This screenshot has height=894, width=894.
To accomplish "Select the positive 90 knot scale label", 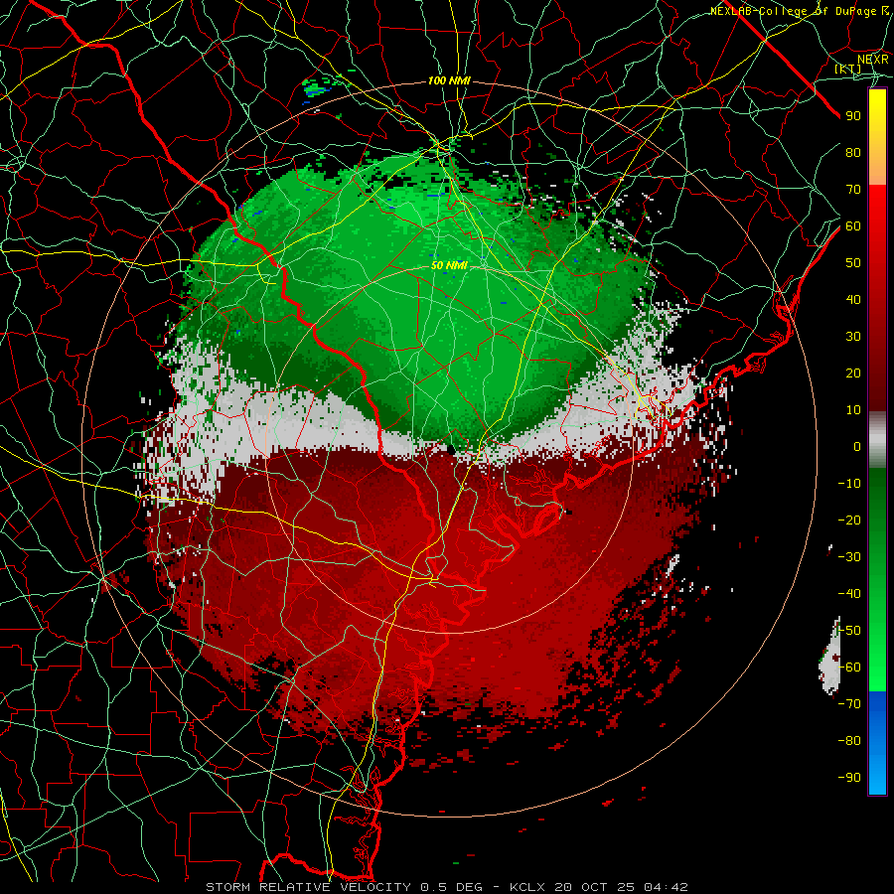I will click(853, 116).
